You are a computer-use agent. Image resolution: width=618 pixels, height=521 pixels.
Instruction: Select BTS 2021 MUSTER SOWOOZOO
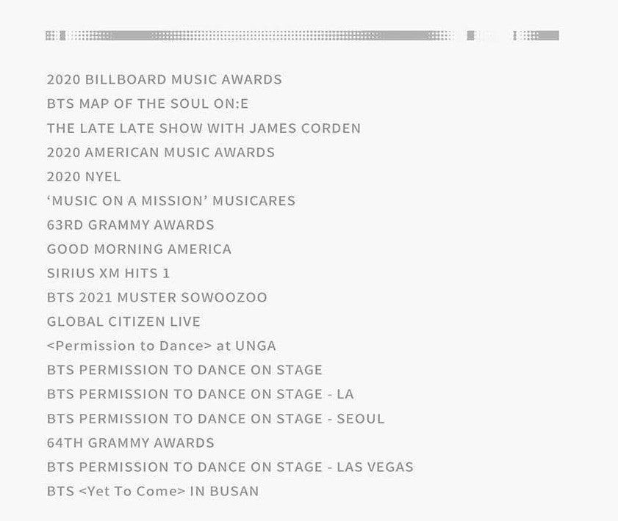coord(157,297)
